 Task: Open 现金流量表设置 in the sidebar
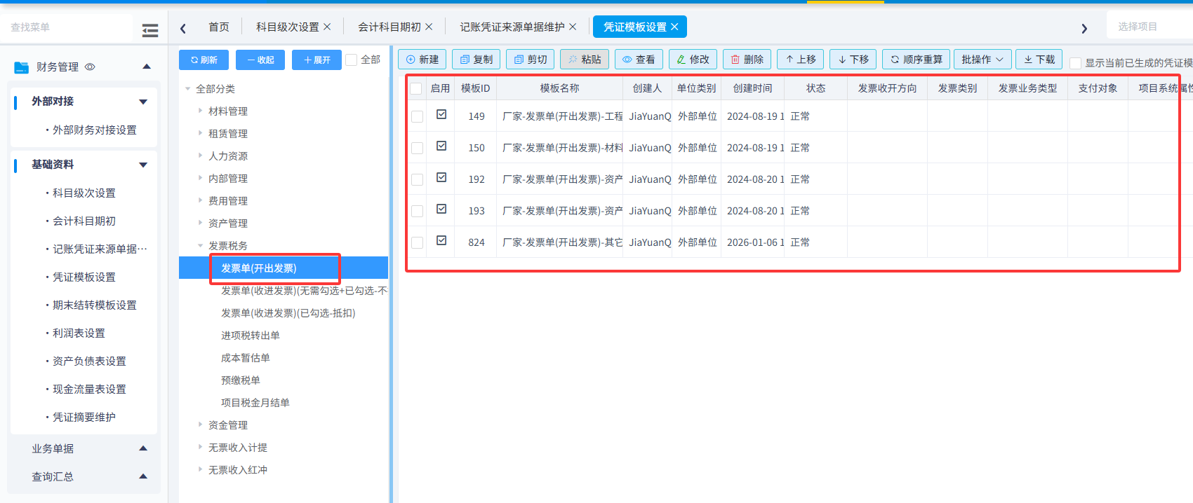(89, 389)
